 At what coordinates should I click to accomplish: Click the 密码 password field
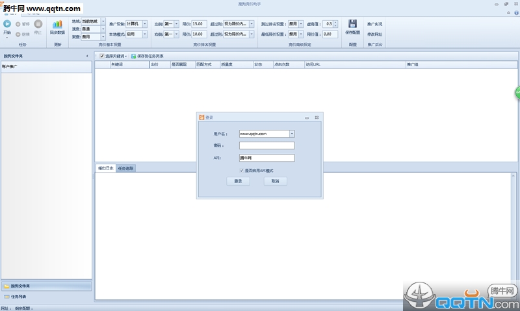(267, 145)
